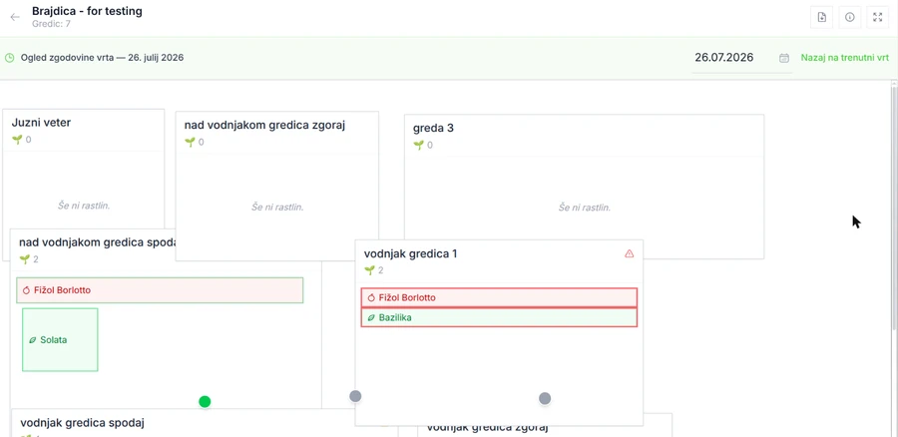The image size is (898, 437).
Task: Select Fižol Borlotto in nad vodnjakom gredica
Action: coord(160,290)
